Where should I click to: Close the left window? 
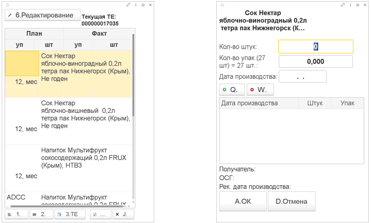pyautogui.click(x=150, y=5)
